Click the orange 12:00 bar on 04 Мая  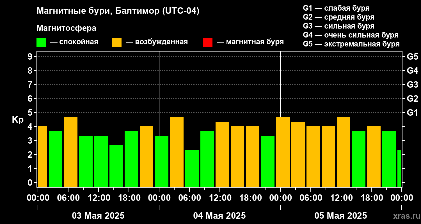222,155
